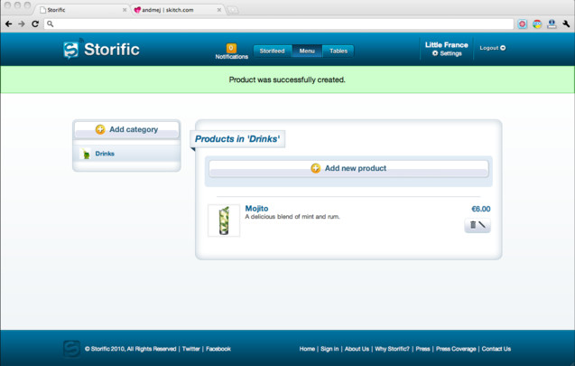Image resolution: width=575 pixels, height=366 pixels.
Task: Go back using the browser back arrow
Action: tap(9, 23)
